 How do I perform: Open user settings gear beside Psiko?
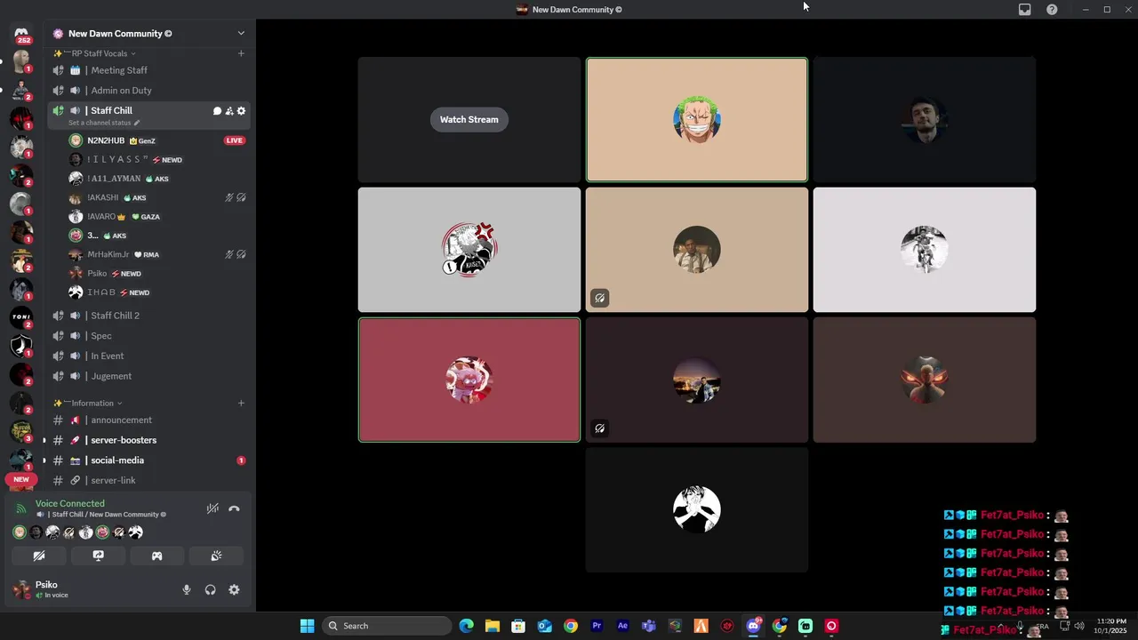234,589
